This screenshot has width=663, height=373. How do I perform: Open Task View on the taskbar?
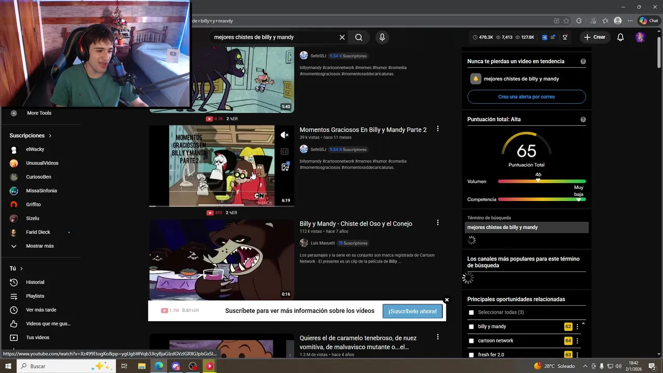124,366
